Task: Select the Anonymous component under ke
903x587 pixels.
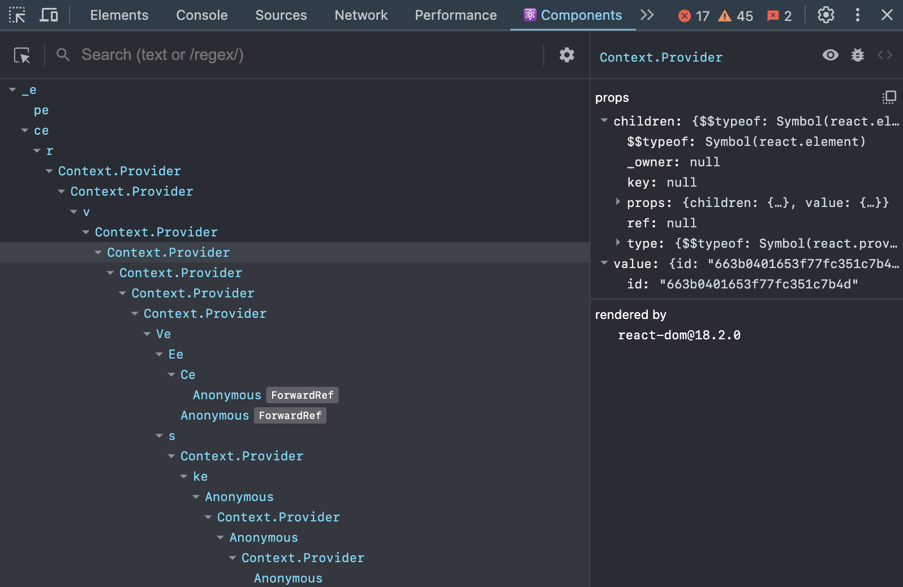Action: 239,497
